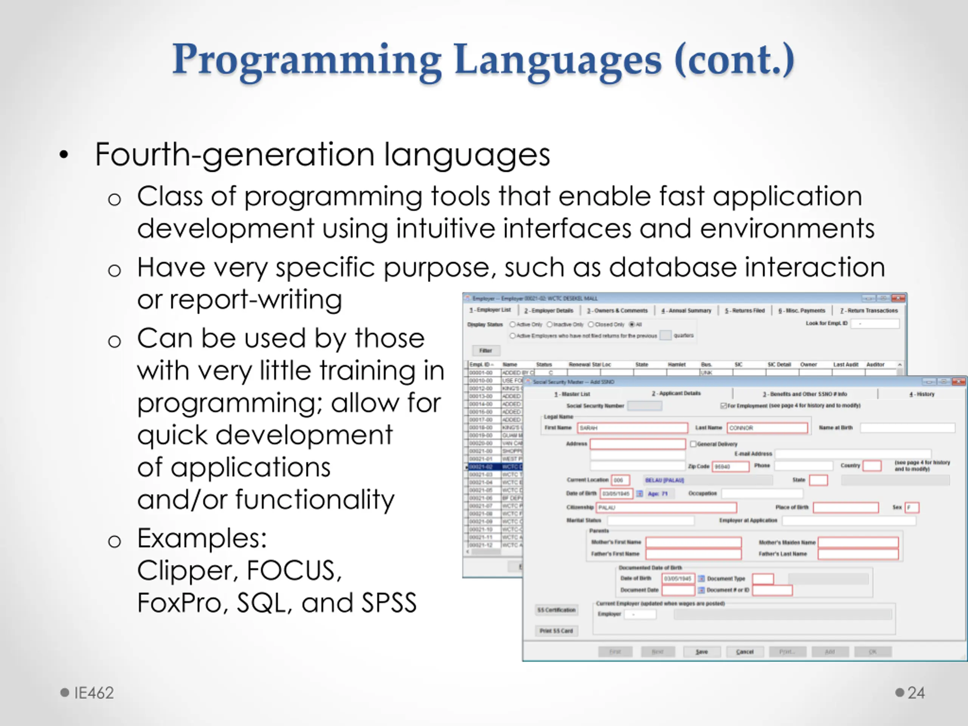Go to the Returns Filed tab
Image resolution: width=968 pixels, height=726 pixels.
(x=745, y=310)
